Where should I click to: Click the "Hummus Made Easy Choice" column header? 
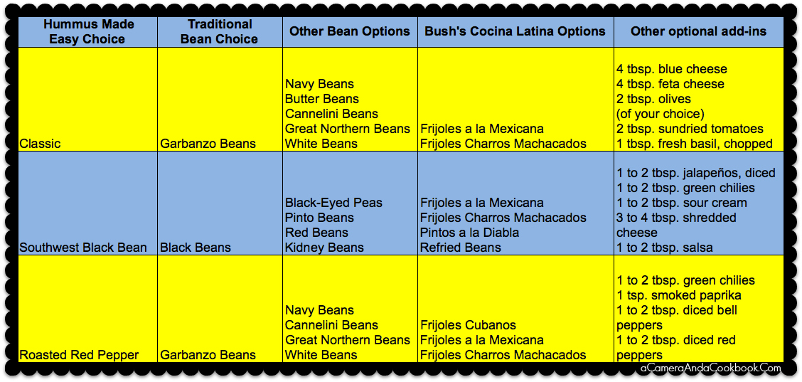point(87,32)
